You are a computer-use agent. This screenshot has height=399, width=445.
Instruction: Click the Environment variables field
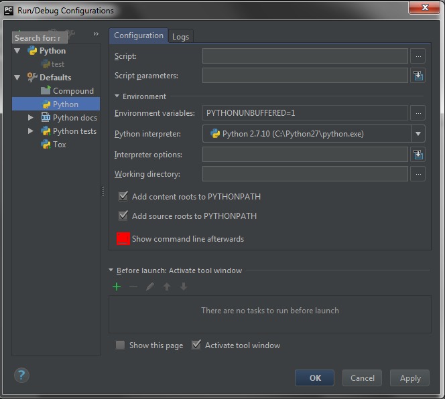pos(305,113)
